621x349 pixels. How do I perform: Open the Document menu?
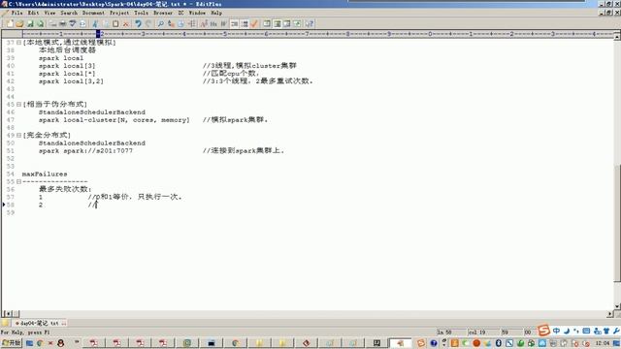(93, 13)
